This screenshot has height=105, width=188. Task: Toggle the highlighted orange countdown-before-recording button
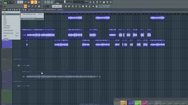point(32,2)
